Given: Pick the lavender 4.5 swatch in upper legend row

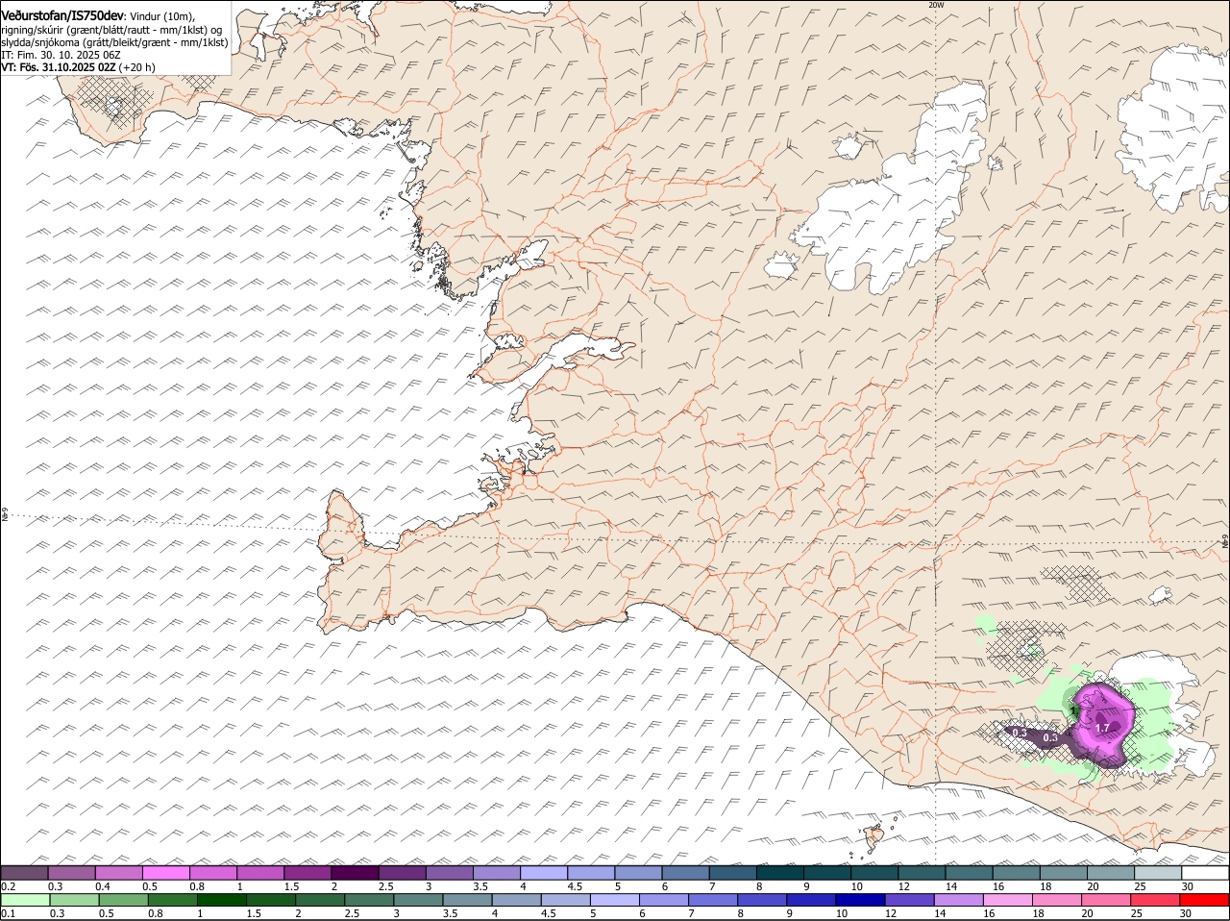Looking at the screenshot, I should 591,873.
